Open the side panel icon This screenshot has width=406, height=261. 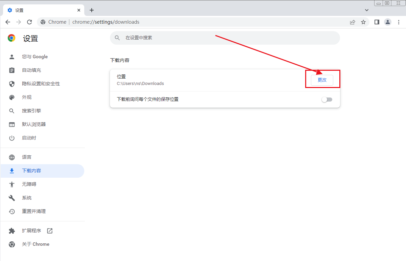pos(377,22)
